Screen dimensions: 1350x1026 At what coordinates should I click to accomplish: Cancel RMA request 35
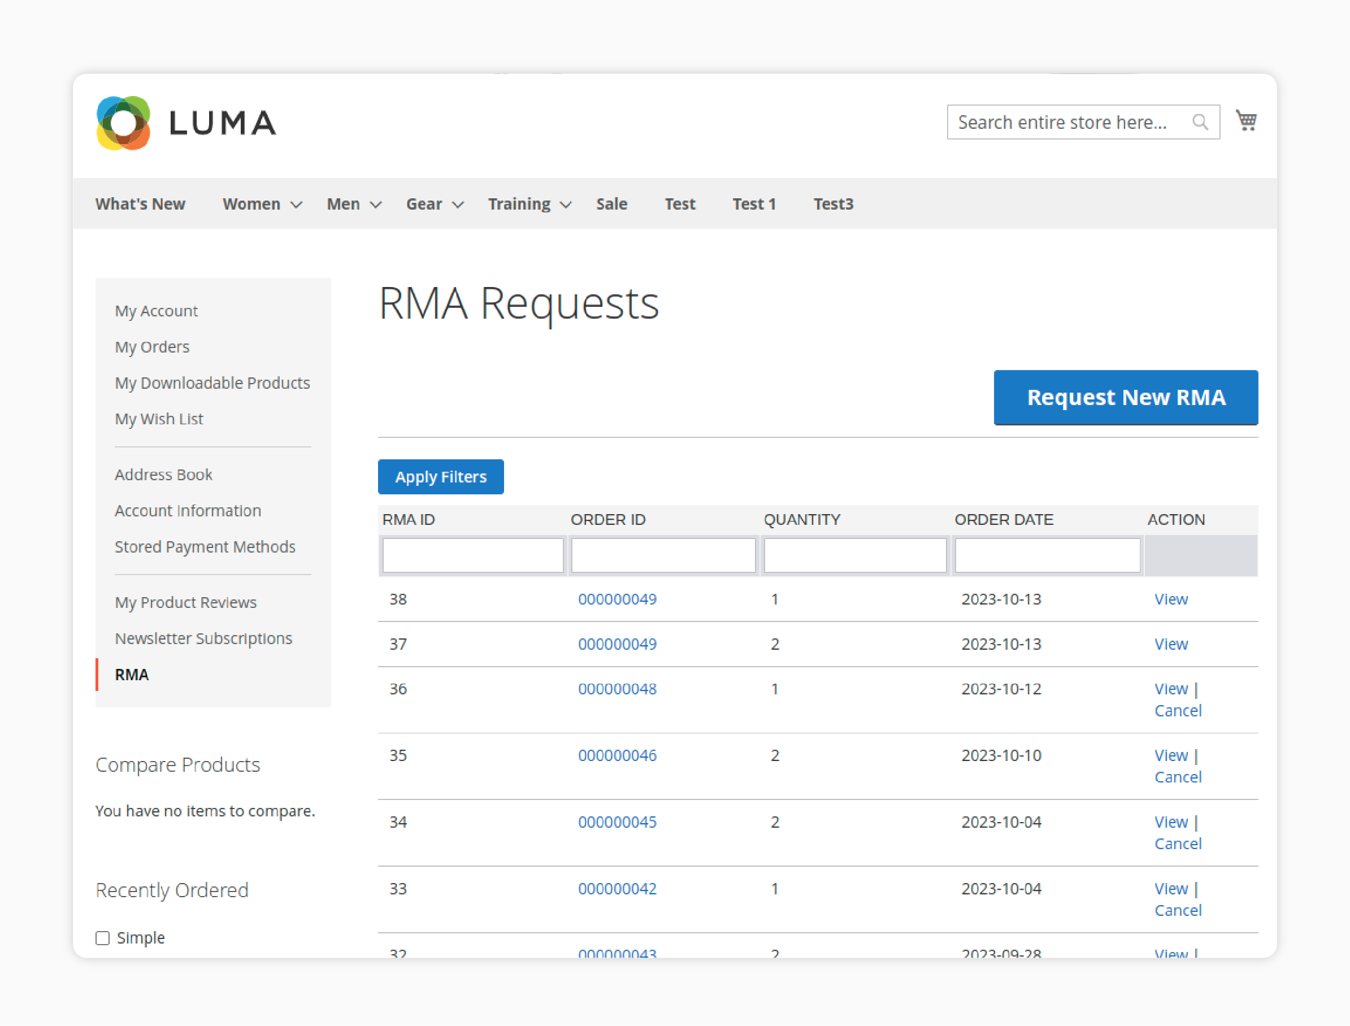[x=1178, y=777]
